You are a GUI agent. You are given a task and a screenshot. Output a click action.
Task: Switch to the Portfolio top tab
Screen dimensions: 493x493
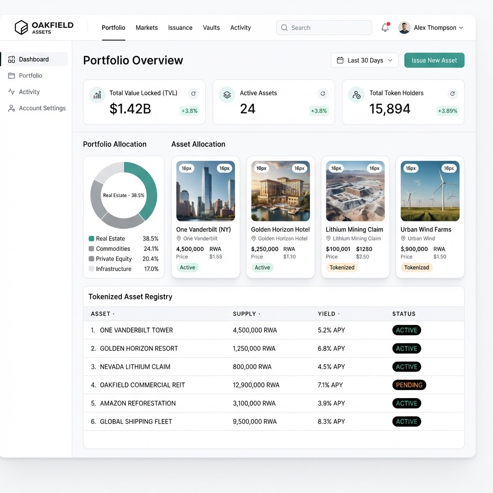click(x=114, y=27)
